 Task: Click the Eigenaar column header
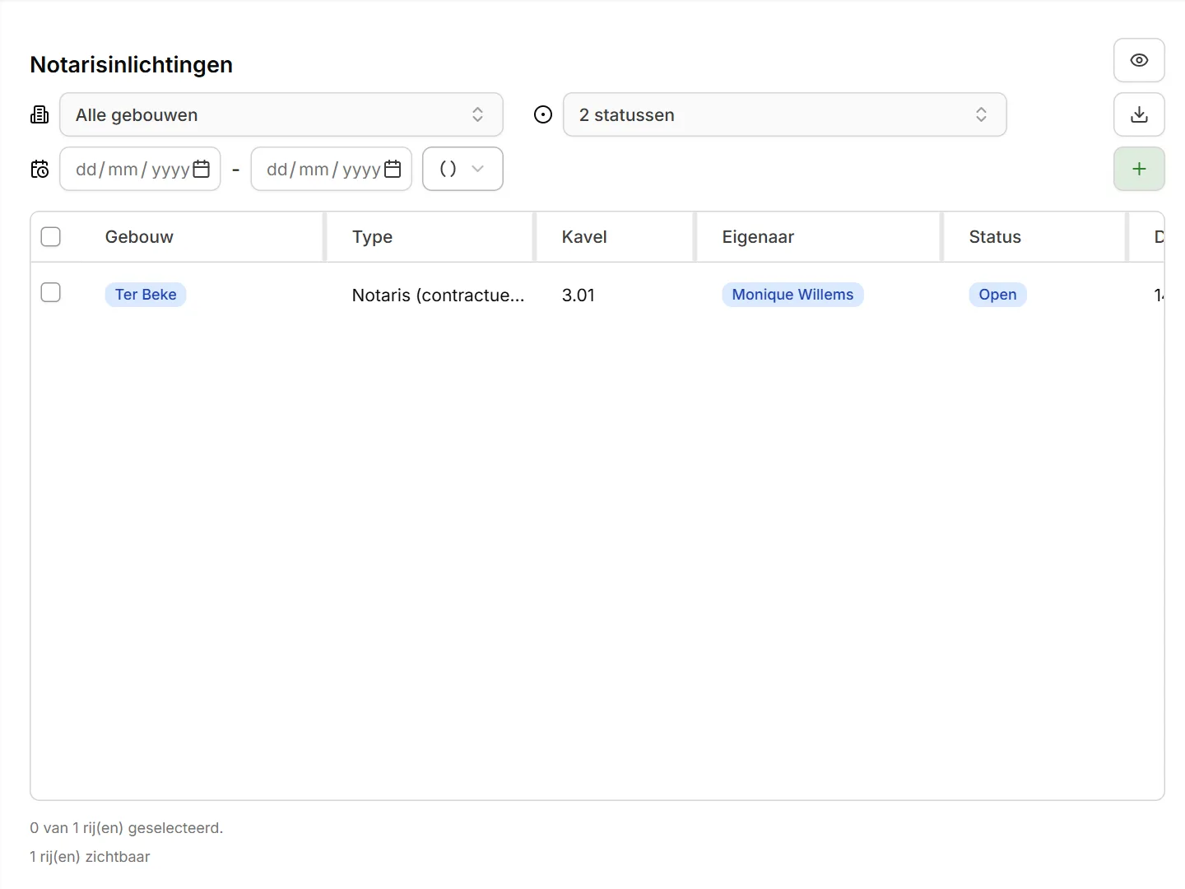click(758, 237)
